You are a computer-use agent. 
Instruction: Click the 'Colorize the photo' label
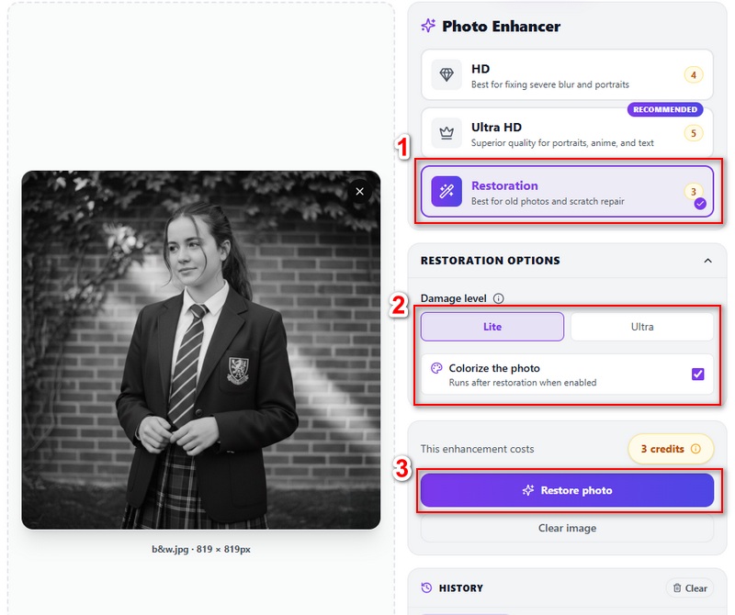[x=494, y=368]
